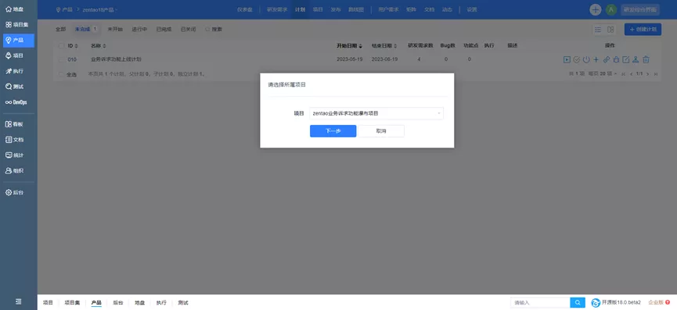The image size is (677, 310).
Task: Click the edit icon for plan 010
Action: [625, 59]
